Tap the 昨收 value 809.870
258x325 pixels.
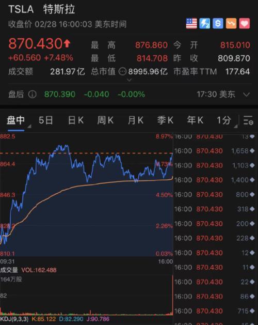tap(234, 58)
